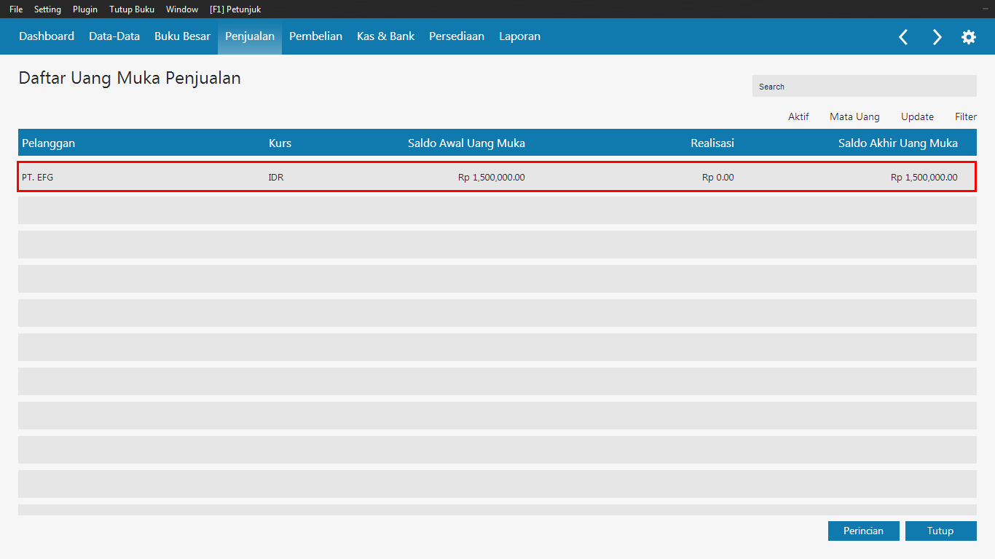995x559 pixels.
Task: Open settings via the gear icon
Action: coord(969,37)
